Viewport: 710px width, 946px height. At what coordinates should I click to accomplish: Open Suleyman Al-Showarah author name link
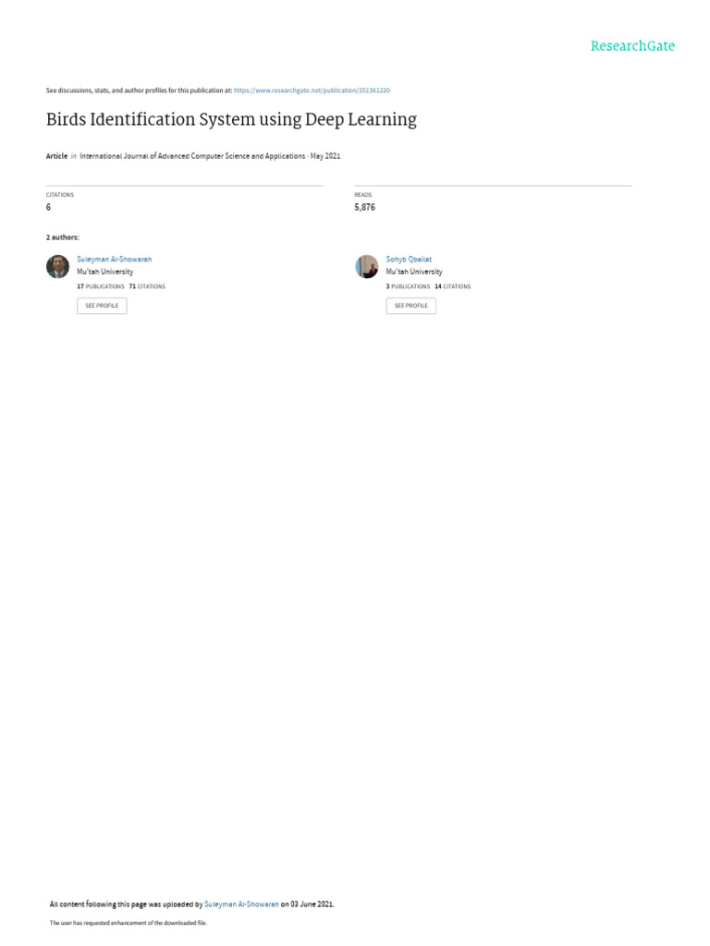click(114, 260)
